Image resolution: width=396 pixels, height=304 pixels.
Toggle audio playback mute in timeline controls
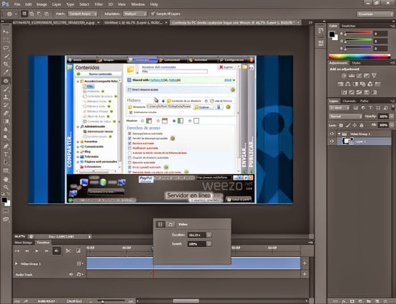56,251
